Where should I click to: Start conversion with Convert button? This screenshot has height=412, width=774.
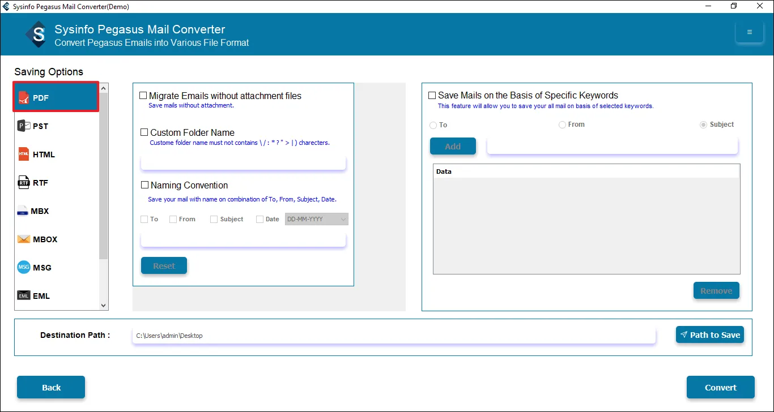(x=721, y=387)
